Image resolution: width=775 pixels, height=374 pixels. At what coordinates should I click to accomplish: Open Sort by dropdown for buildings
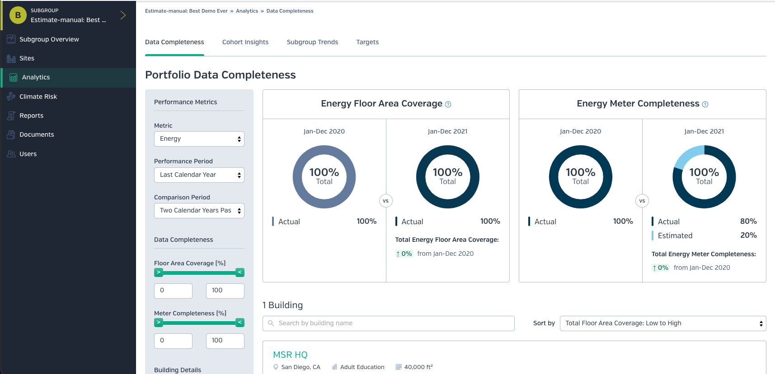(663, 323)
